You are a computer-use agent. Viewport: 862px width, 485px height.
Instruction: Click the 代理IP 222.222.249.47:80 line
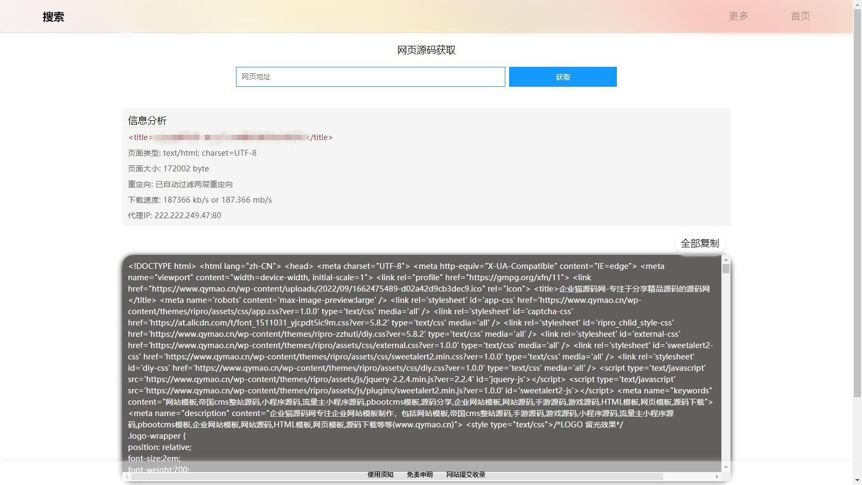175,216
